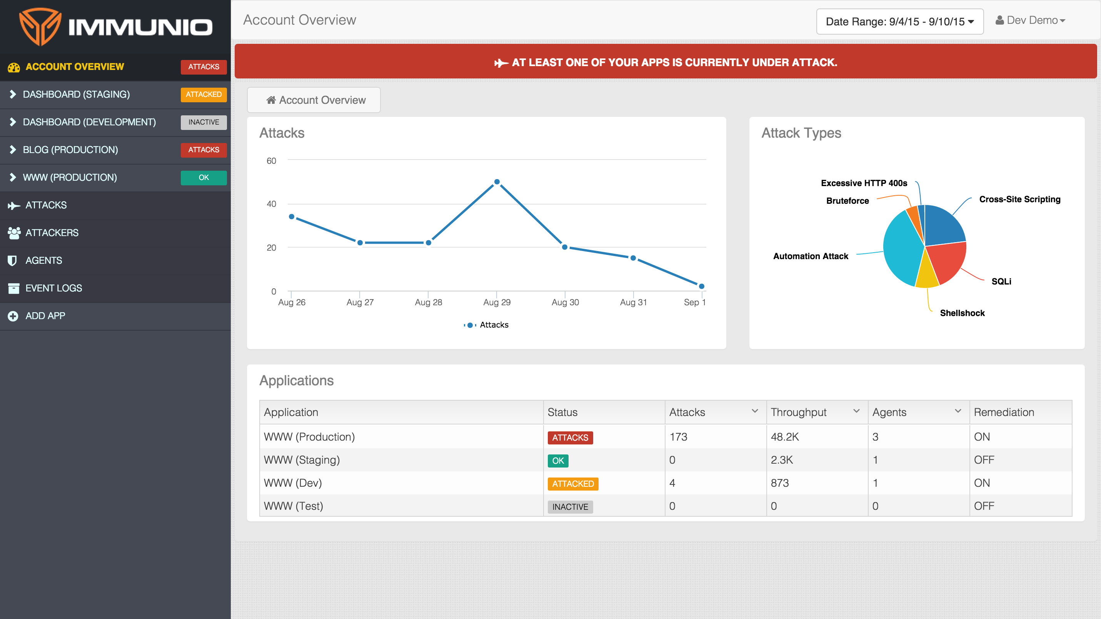Viewport: 1101px width, 619px height.
Task: Click the home icon in breadcrumb
Action: pyautogui.click(x=271, y=100)
